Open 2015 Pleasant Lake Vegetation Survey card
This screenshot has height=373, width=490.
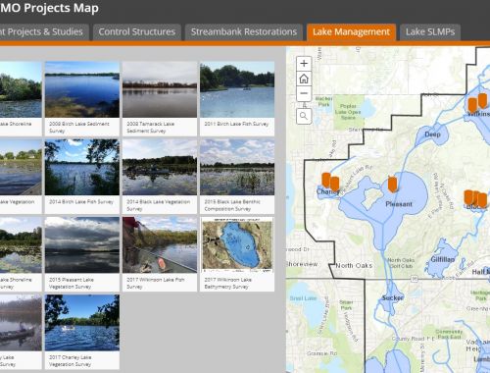point(82,254)
